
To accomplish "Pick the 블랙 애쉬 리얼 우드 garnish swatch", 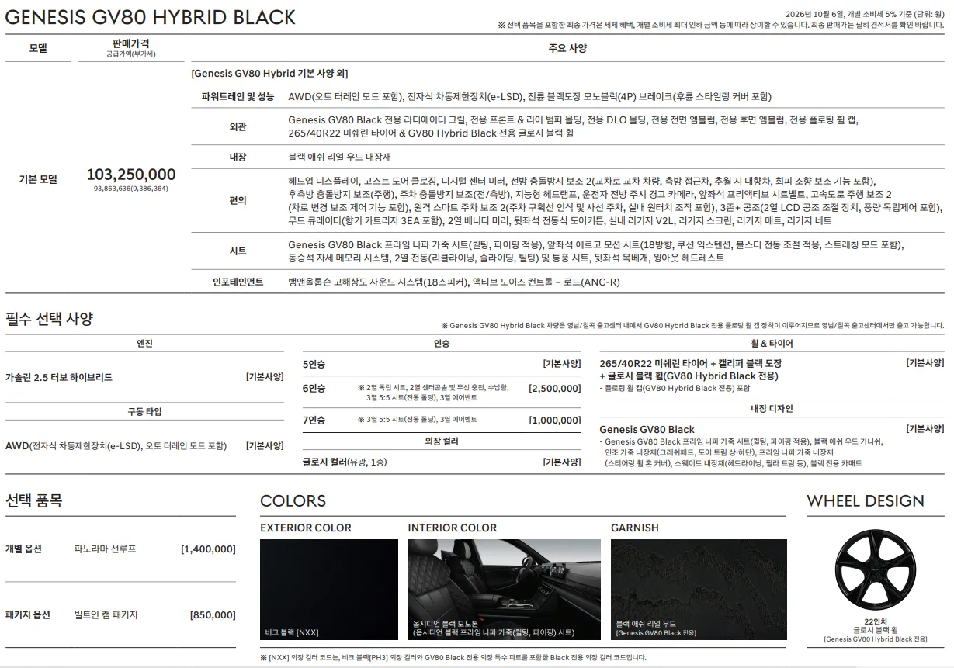I will pyautogui.click(x=699, y=590).
